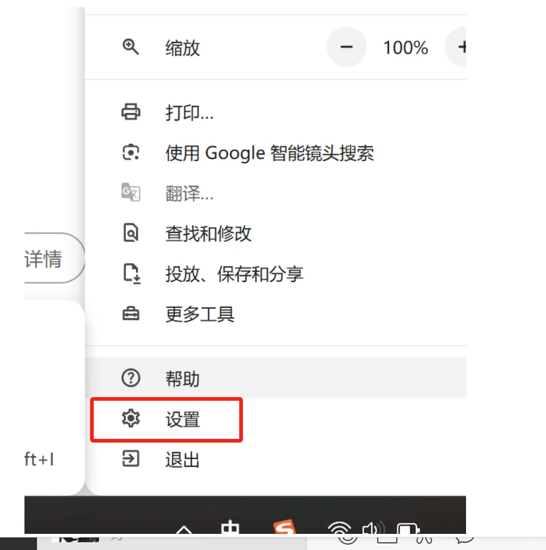
Task: Click the grayed-out translate icon
Action: pyautogui.click(x=131, y=192)
